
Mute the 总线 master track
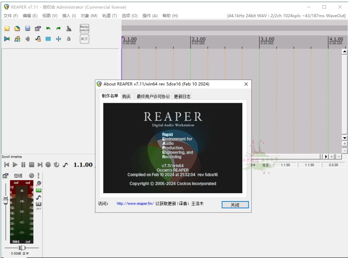coord(32,175)
